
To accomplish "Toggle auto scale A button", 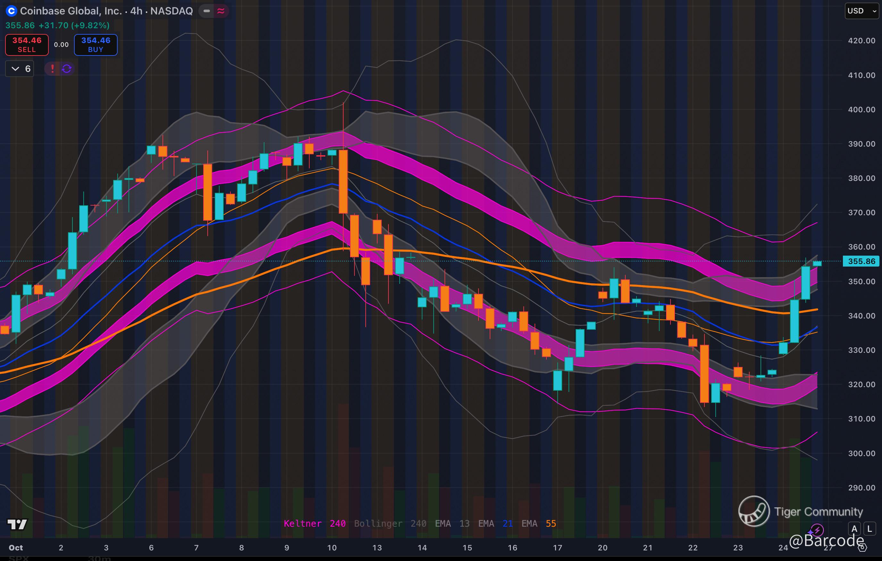I will (x=854, y=529).
